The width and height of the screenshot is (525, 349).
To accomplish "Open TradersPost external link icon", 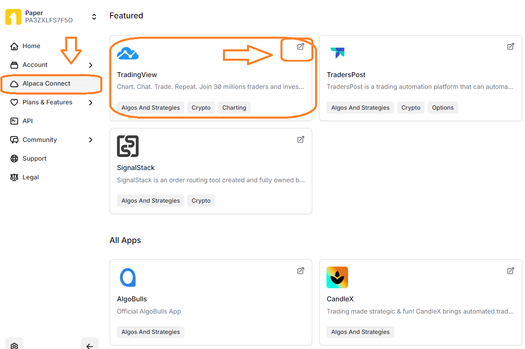I will [510, 46].
